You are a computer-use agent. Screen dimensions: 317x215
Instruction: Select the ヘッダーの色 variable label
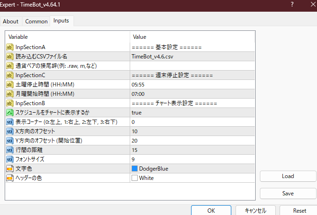point(29,178)
